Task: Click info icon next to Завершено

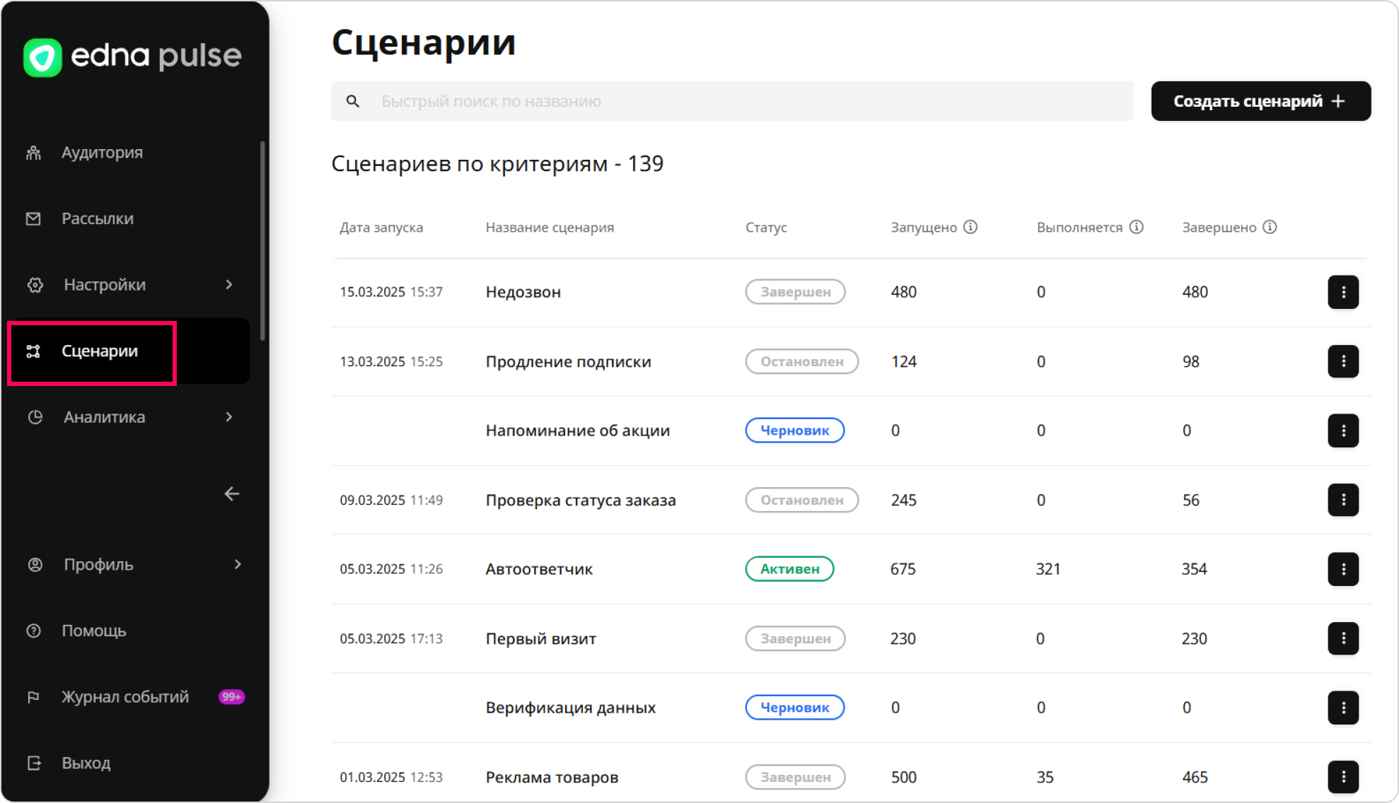Action: (1270, 227)
